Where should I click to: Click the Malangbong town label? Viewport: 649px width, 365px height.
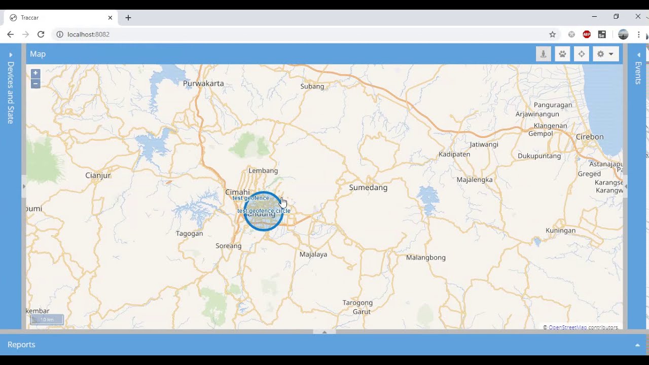tap(426, 258)
